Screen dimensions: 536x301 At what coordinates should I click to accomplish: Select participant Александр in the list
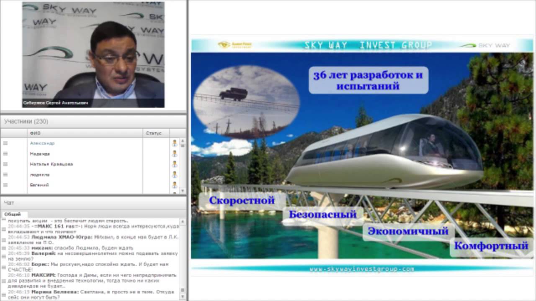point(42,143)
